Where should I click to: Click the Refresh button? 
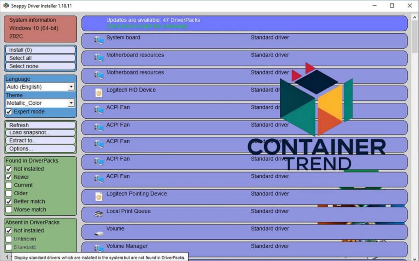pos(41,125)
